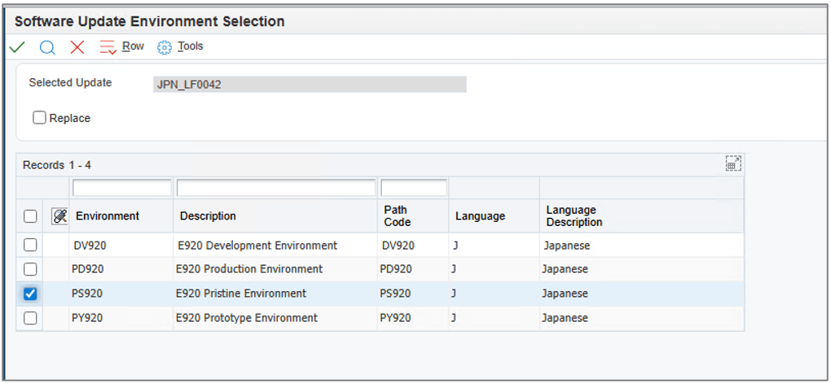Screen dimensions: 831x383
Task: Click the Language Description column header
Action: [x=574, y=216]
